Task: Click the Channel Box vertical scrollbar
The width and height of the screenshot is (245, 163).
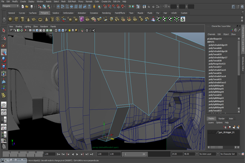Action: click(239, 58)
